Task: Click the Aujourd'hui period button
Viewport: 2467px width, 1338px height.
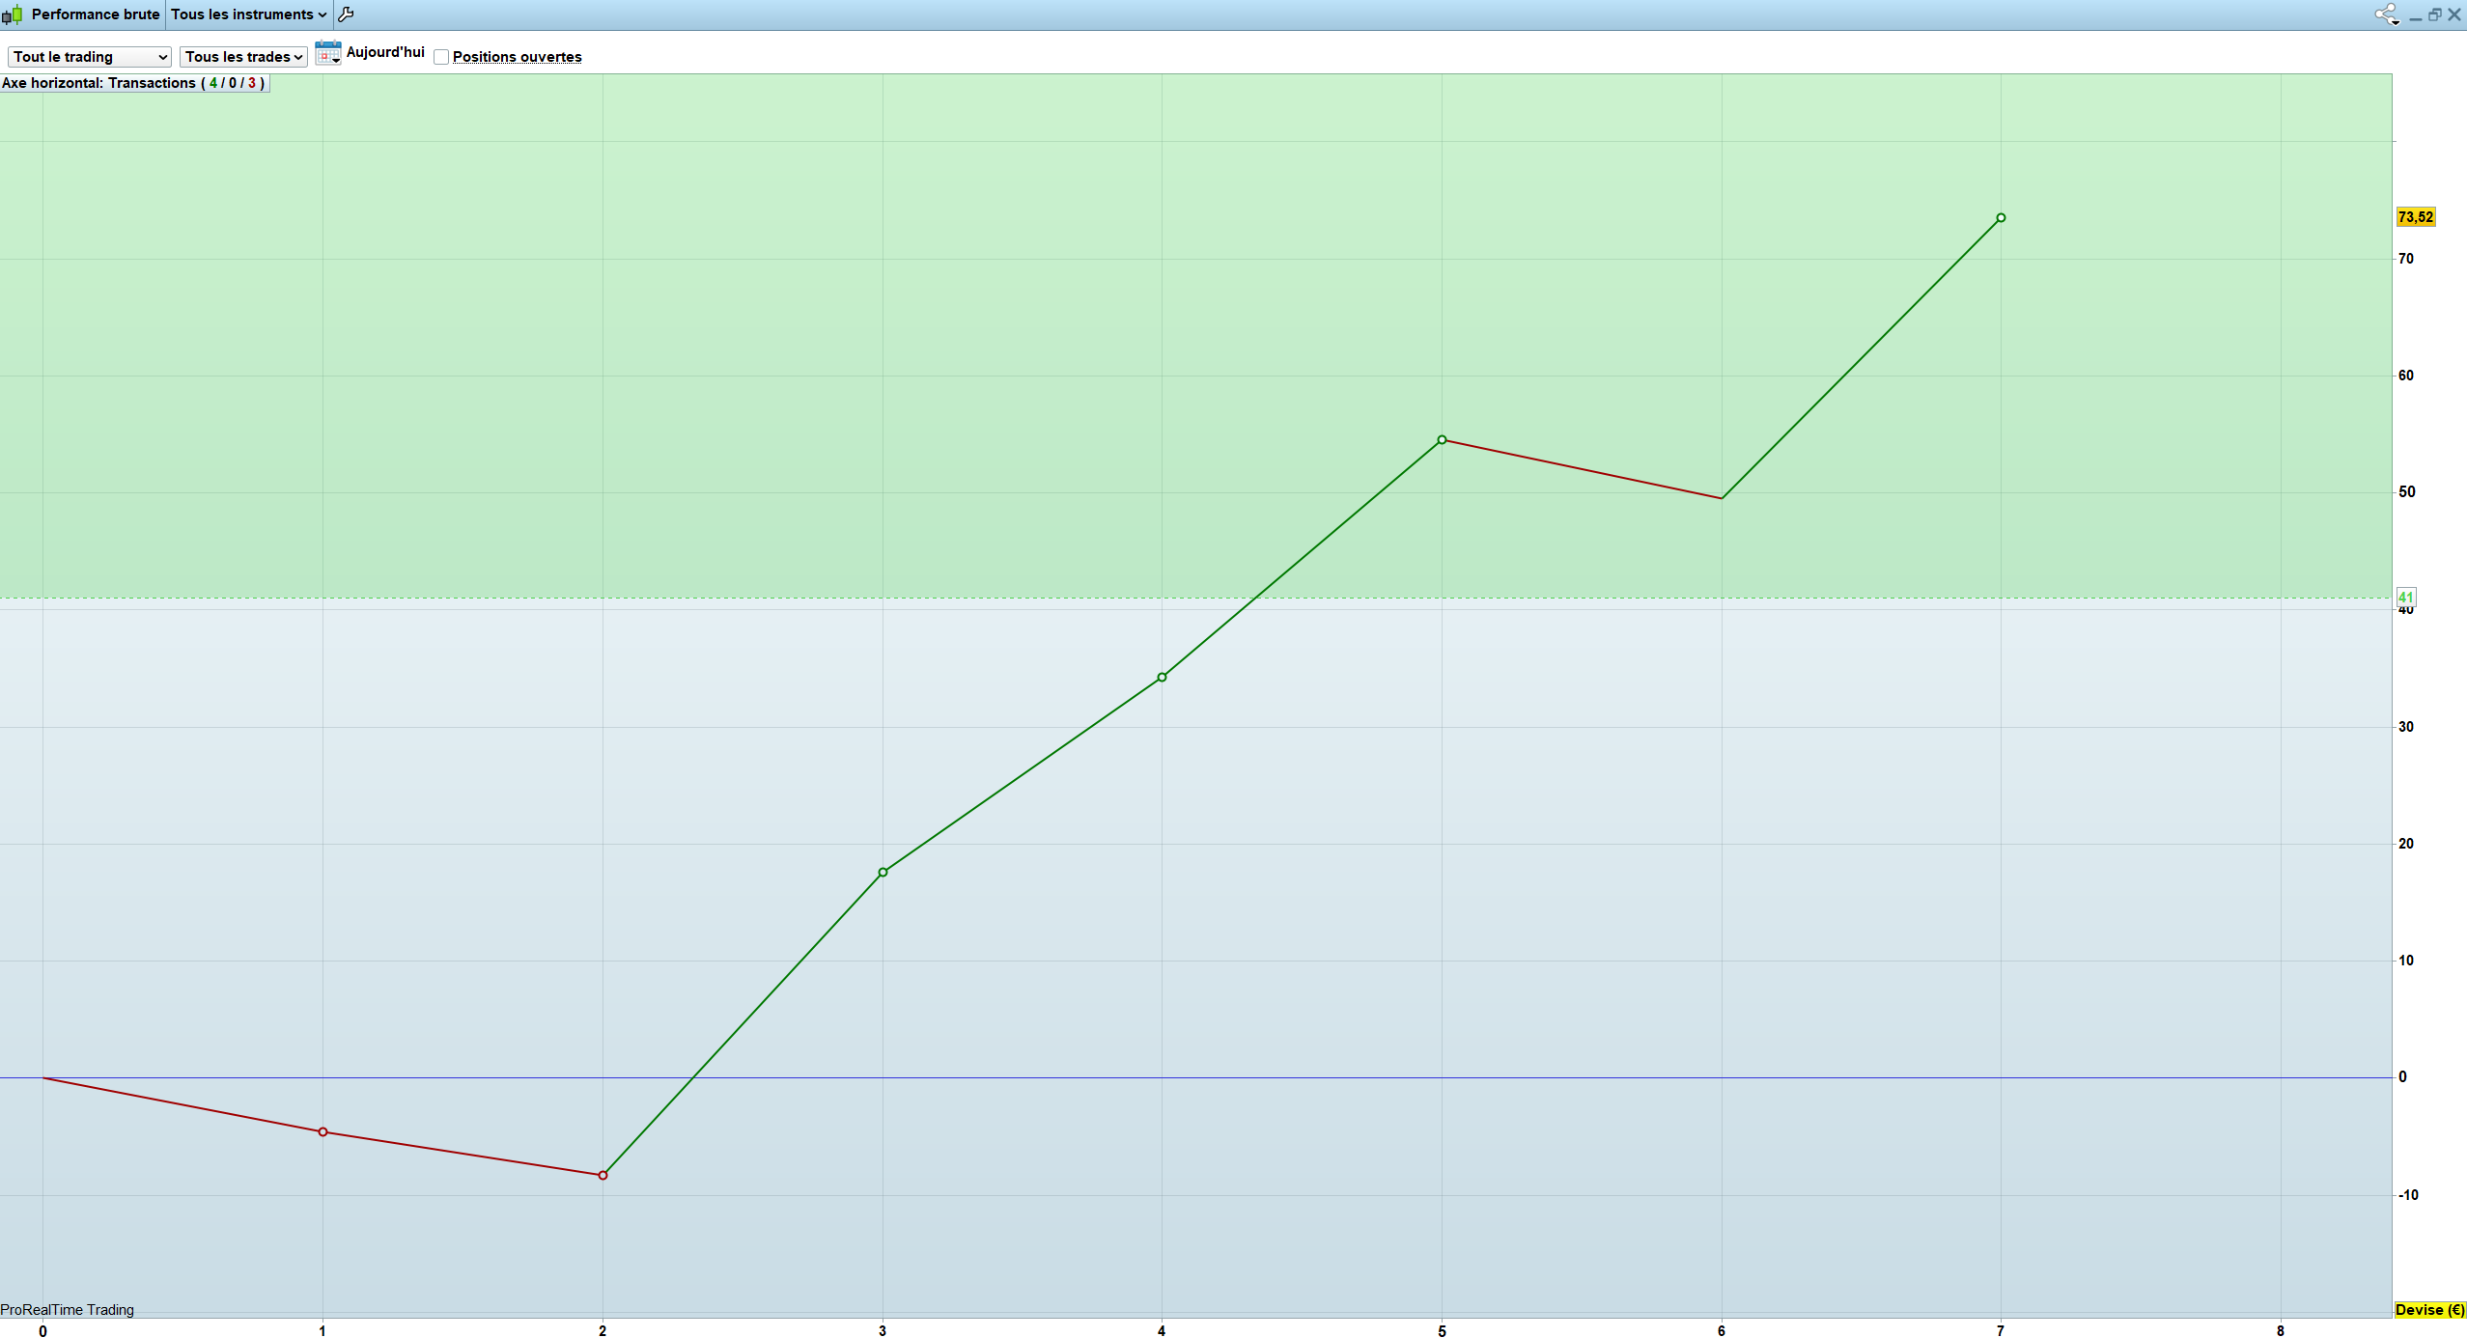Action: (385, 52)
